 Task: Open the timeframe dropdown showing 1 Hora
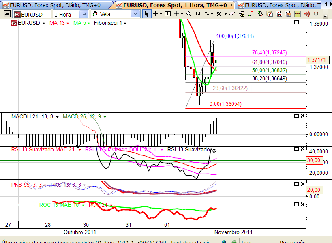(70, 14)
